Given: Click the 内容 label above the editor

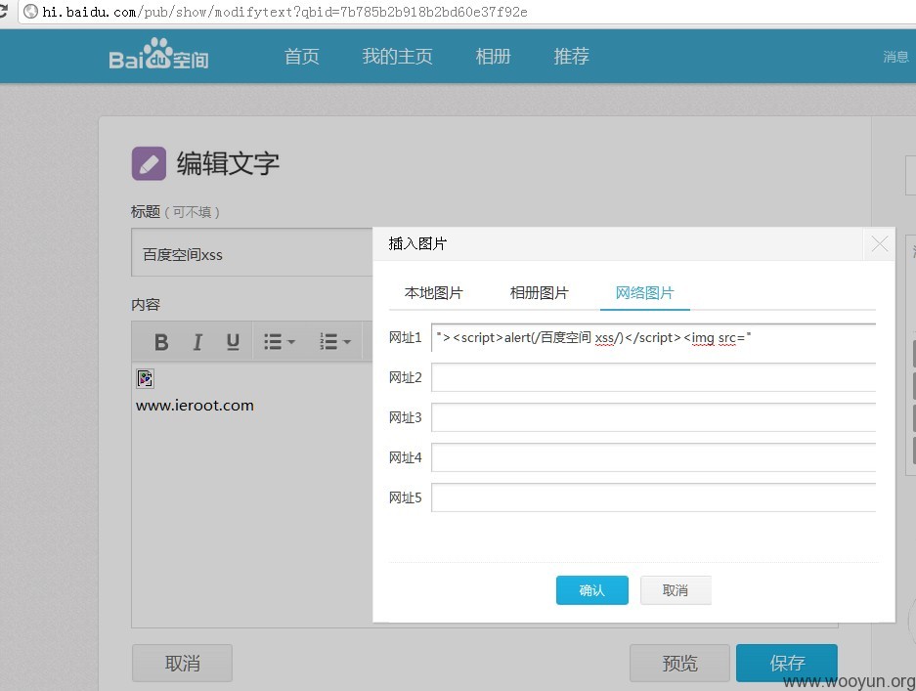Looking at the screenshot, I should click(x=146, y=304).
